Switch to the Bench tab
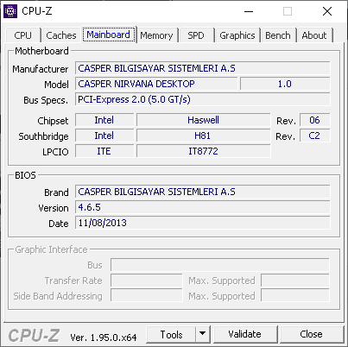 click(278, 35)
